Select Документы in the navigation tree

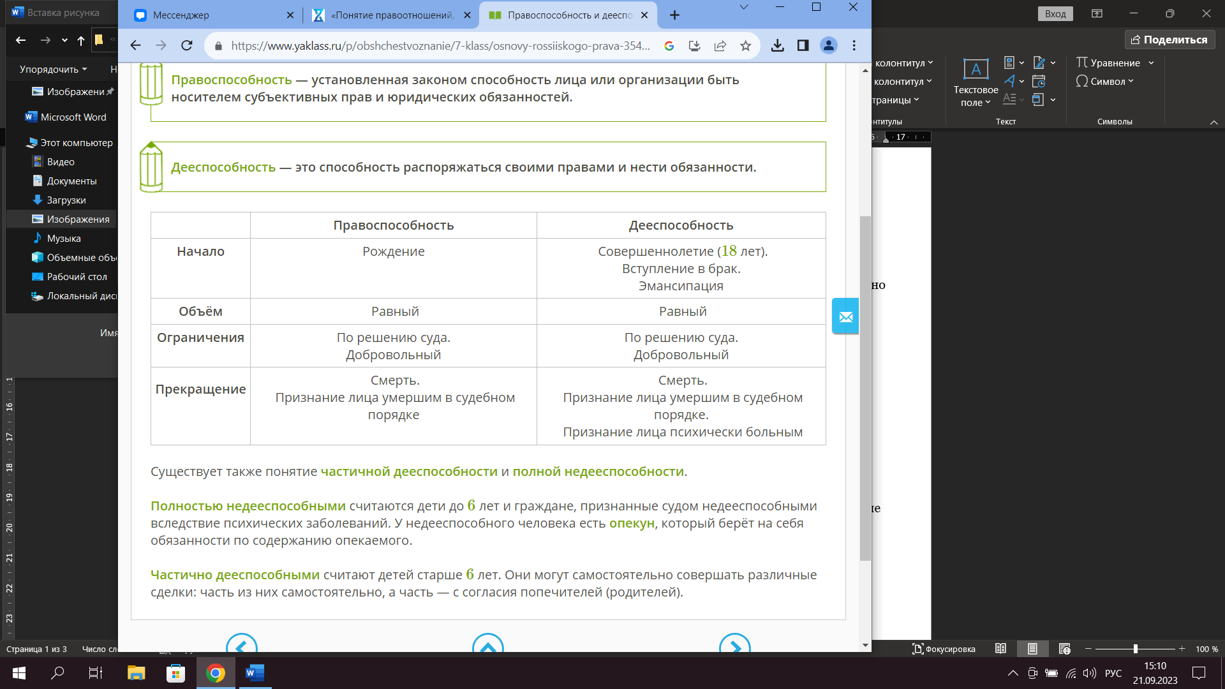tap(64, 181)
